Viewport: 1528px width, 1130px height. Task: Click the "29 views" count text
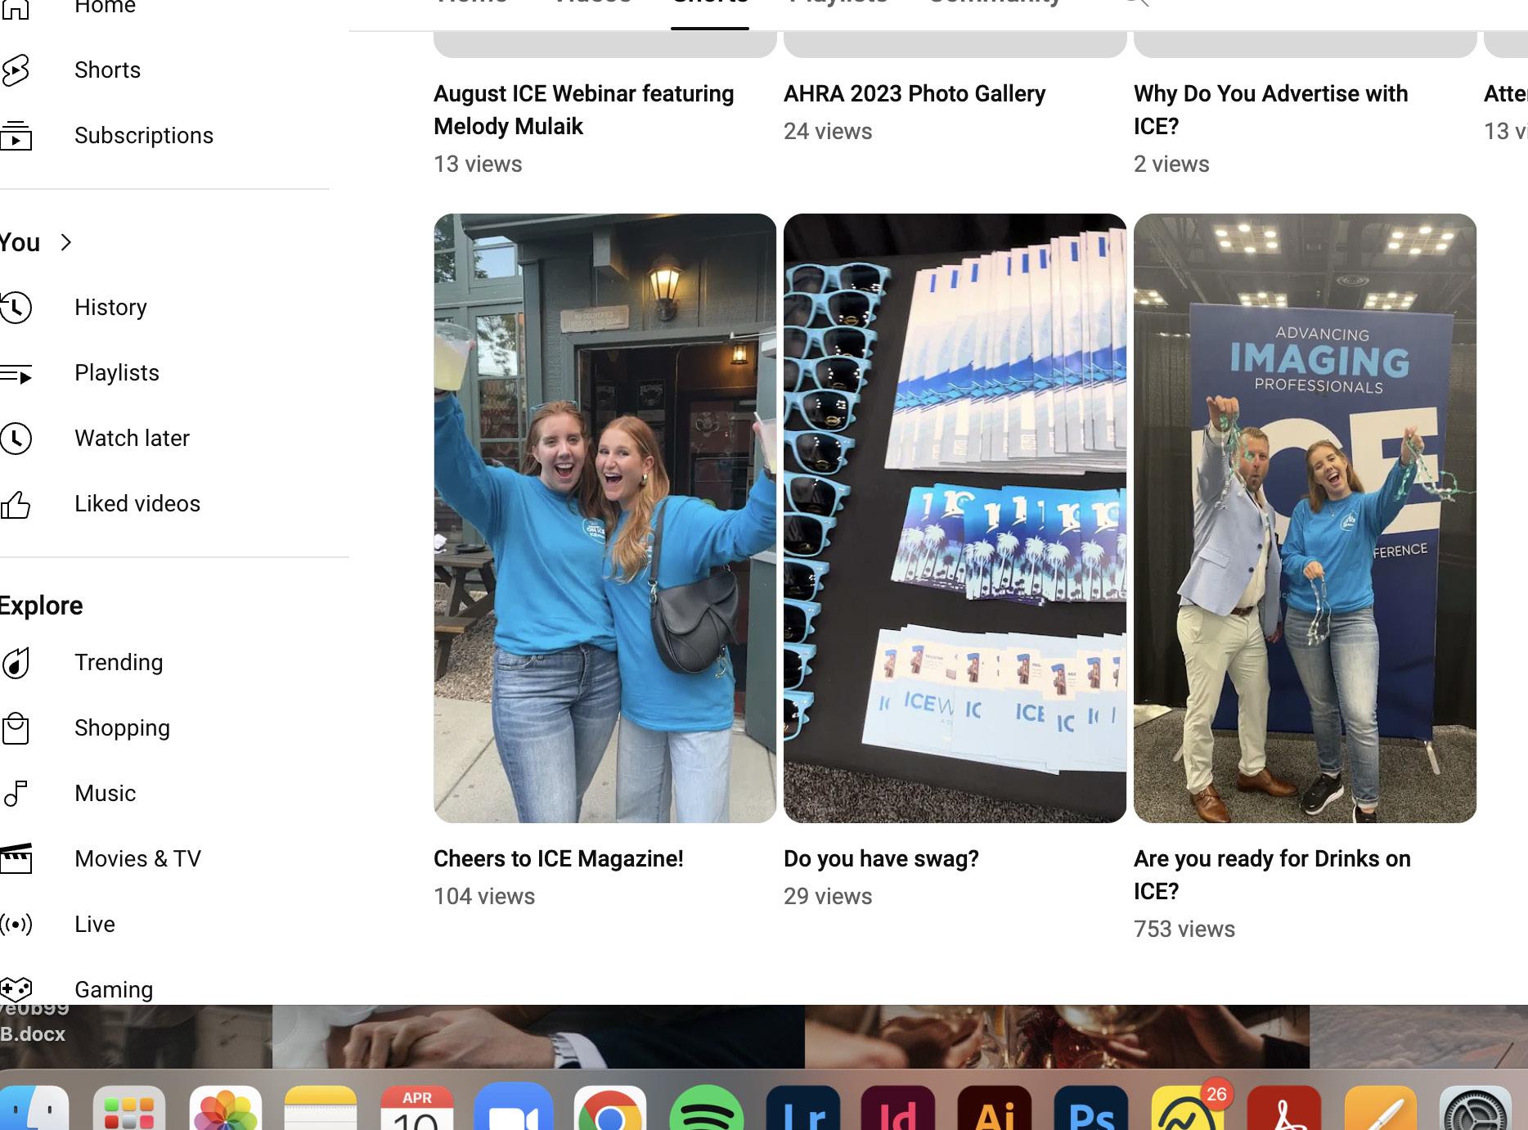click(x=828, y=897)
